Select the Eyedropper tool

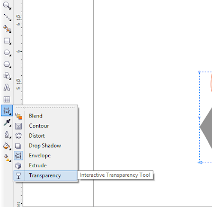(7, 123)
